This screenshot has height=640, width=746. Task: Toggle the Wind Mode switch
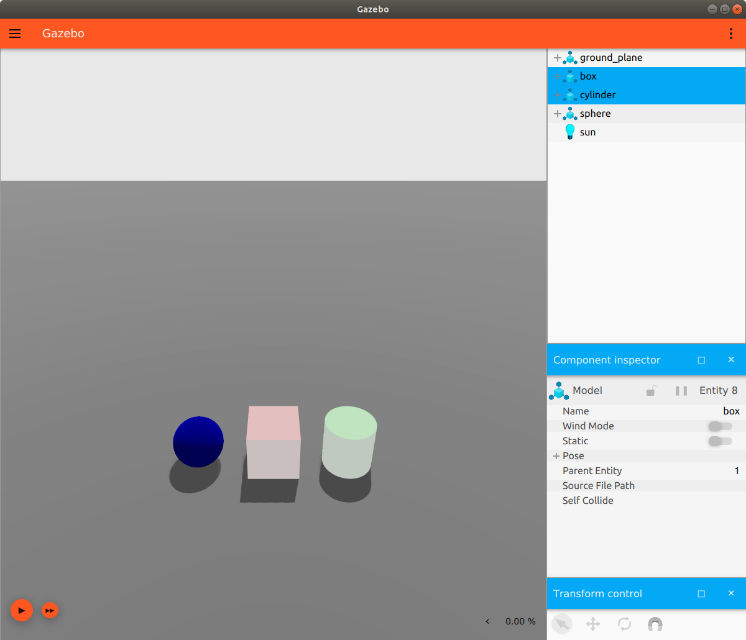click(721, 426)
